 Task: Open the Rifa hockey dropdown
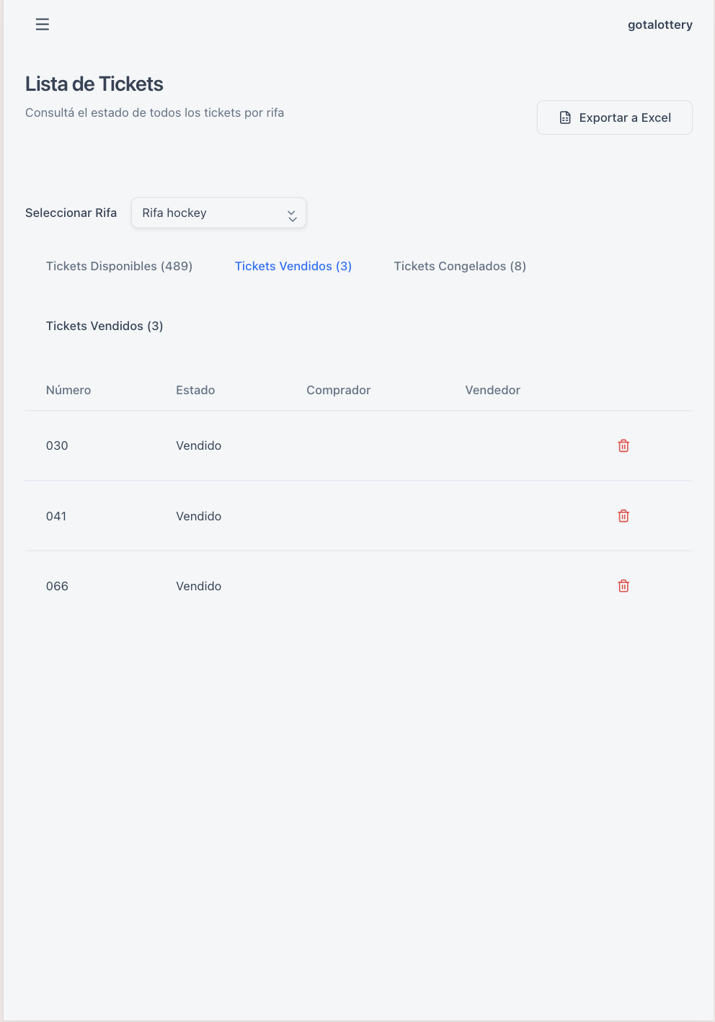click(219, 213)
